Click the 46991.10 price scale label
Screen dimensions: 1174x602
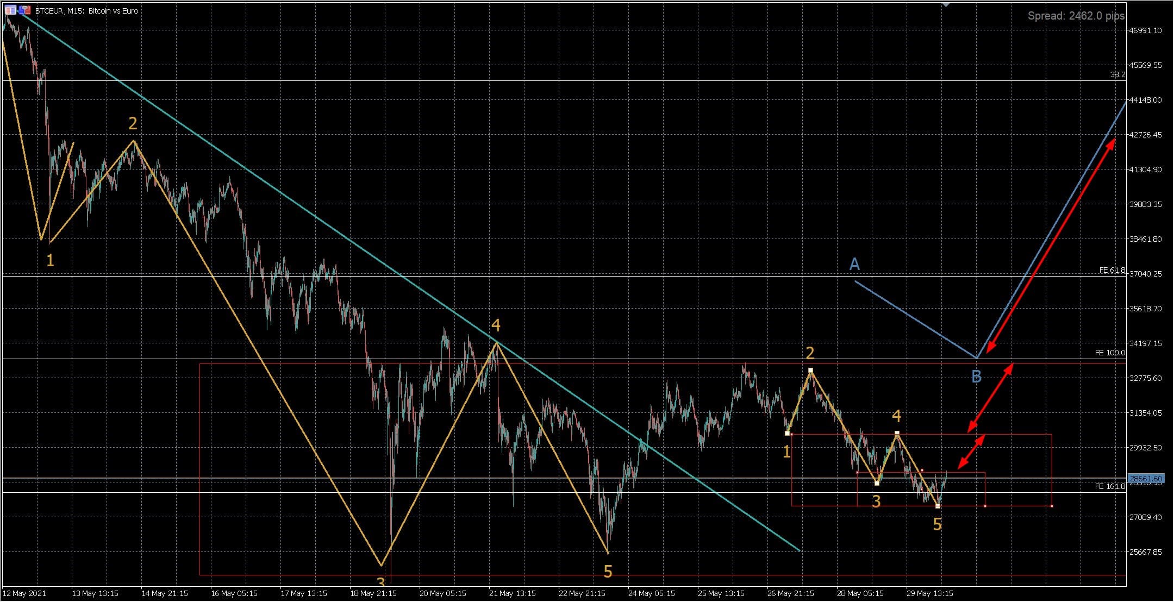(x=1145, y=30)
